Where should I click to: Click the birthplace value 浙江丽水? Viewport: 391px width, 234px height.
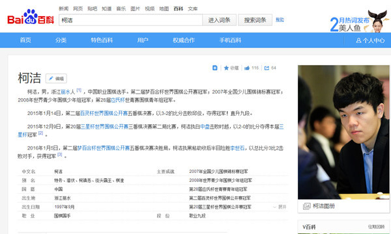pyautogui.click(x=63, y=198)
